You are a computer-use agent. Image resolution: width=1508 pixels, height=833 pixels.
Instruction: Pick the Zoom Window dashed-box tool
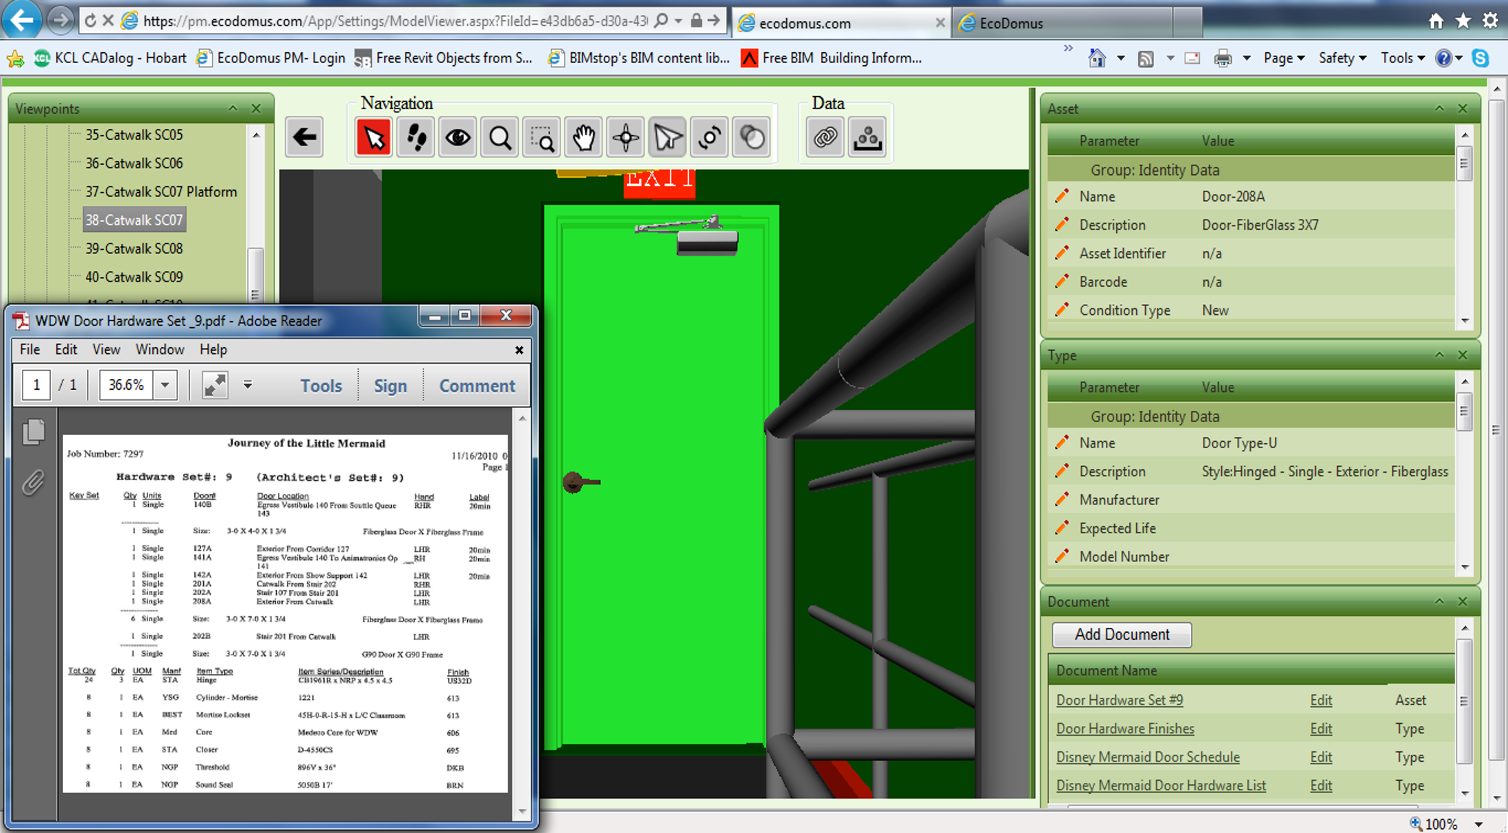pyautogui.click(x=542, y=138)
